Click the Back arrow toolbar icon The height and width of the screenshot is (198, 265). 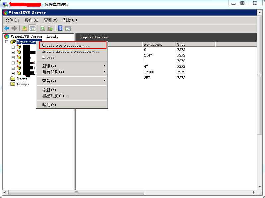click(7, 28)
